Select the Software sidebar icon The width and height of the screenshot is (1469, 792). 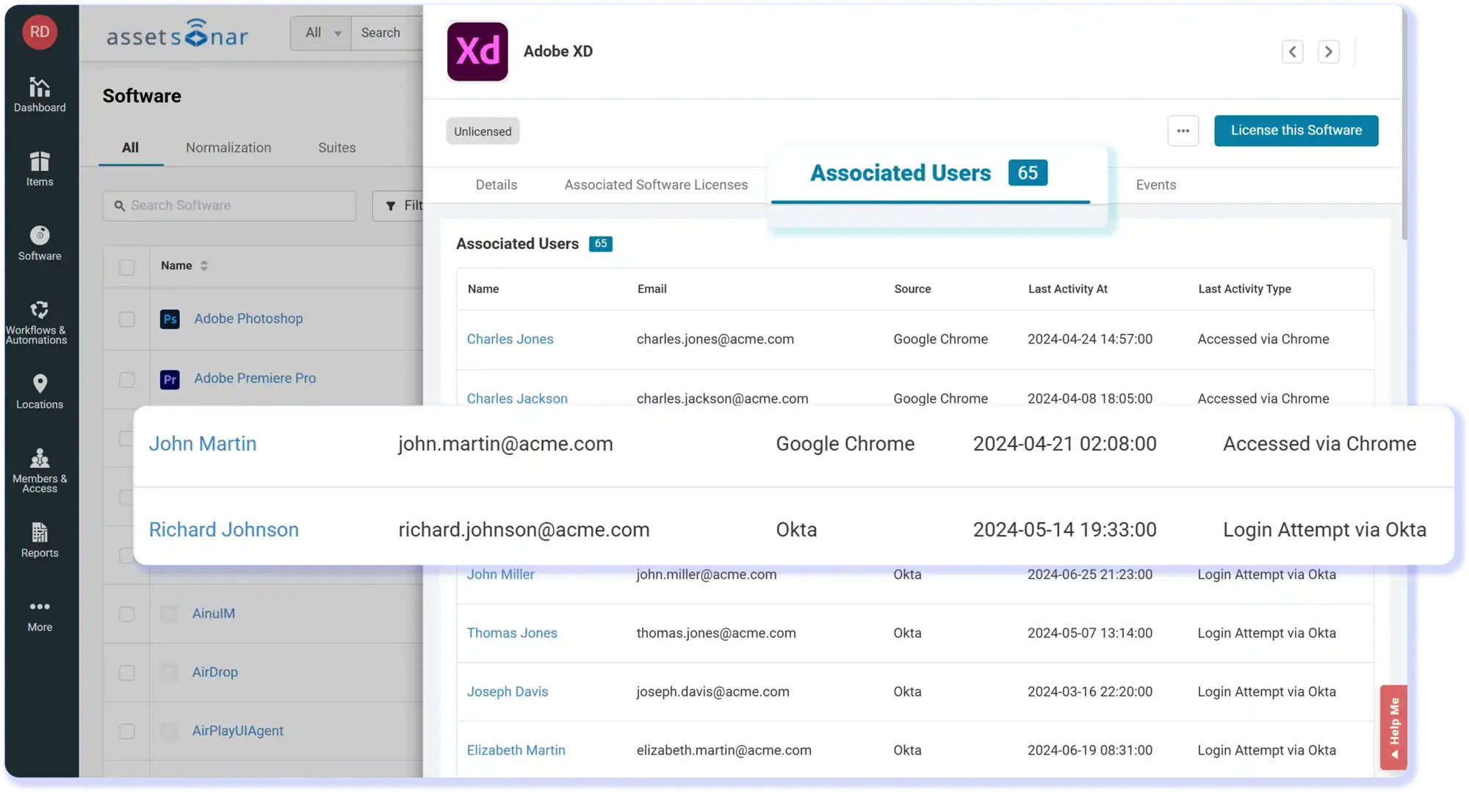40,244
